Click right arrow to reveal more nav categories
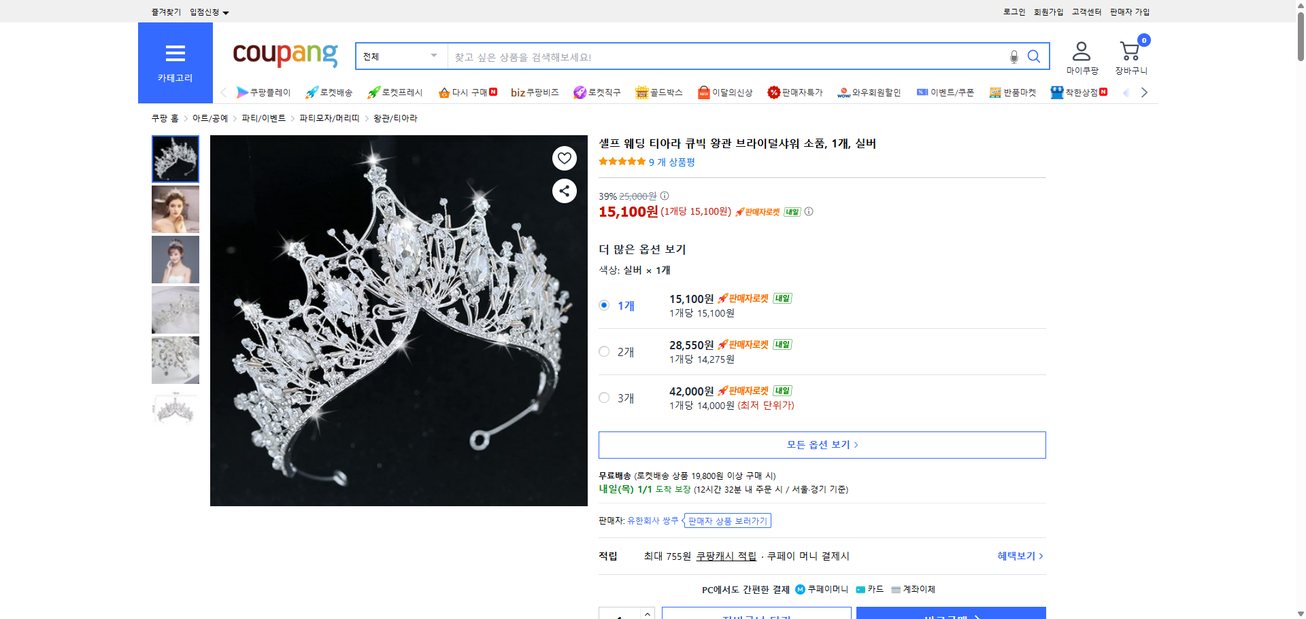 [x=1144, y=92]
